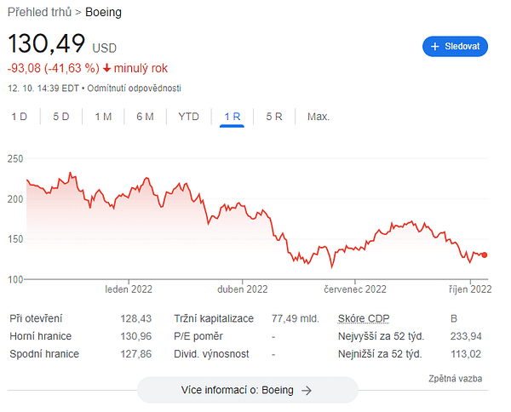Viewport: 511px width, 412px height.
Task: Select the 1 D time range tab
Action: tap(19, 117)
